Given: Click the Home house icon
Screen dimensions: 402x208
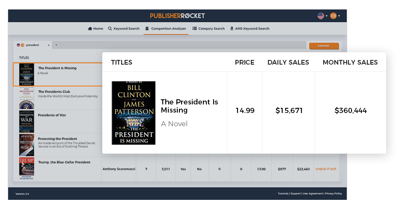Looking at the screenshot, I should pos(90,29).
